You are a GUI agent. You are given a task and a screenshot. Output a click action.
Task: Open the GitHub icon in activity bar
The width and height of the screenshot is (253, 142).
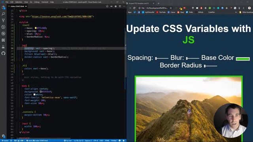click(x=3, y=53)
